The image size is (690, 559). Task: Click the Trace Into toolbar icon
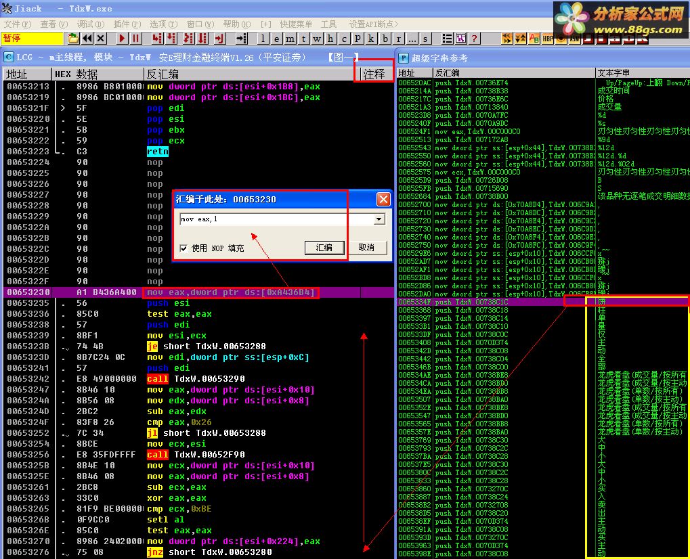coord(188,39)
